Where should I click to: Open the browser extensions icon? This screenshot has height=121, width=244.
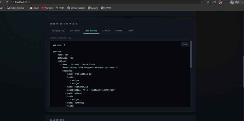[208, 2]
